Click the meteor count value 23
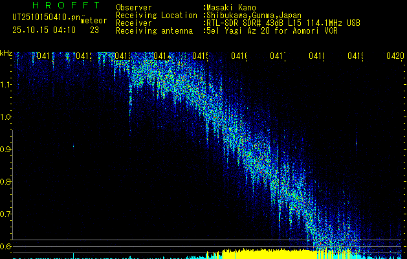This screenshot has width=407, height=259. [x=95, y=30]
